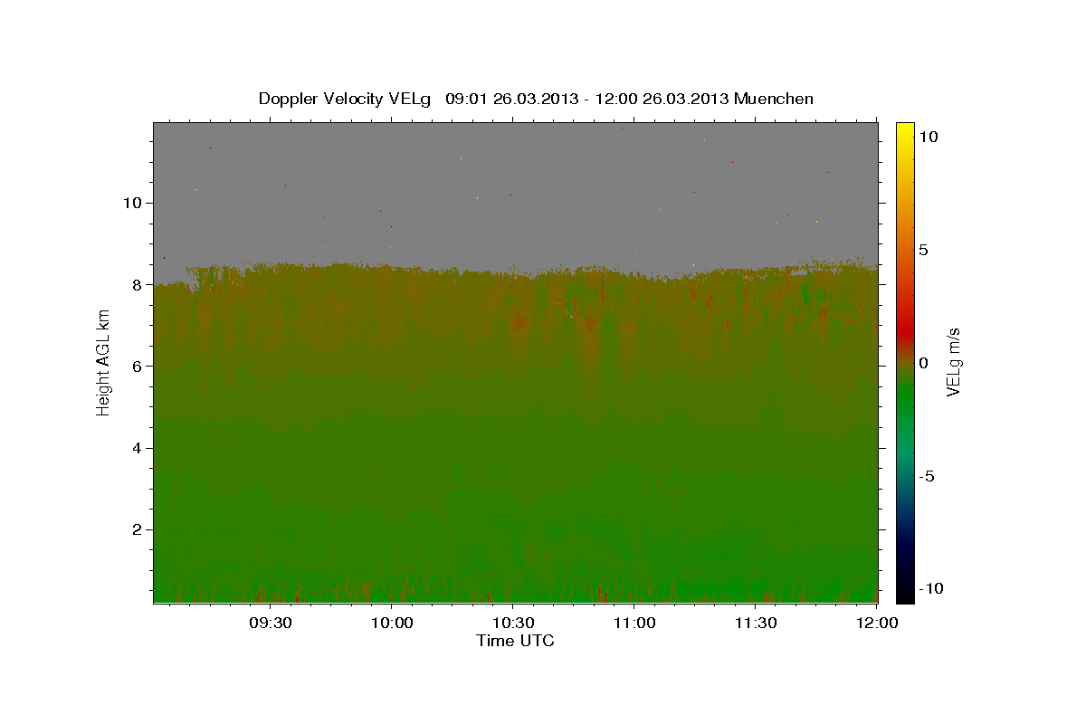Click the '09:30' time tick label
This screenshot has height=724, width=1086.
pos(271,623)
